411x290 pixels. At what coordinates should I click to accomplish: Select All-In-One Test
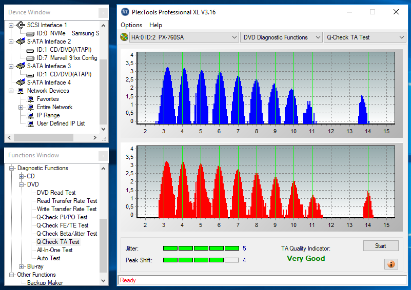tap(54, 250)
